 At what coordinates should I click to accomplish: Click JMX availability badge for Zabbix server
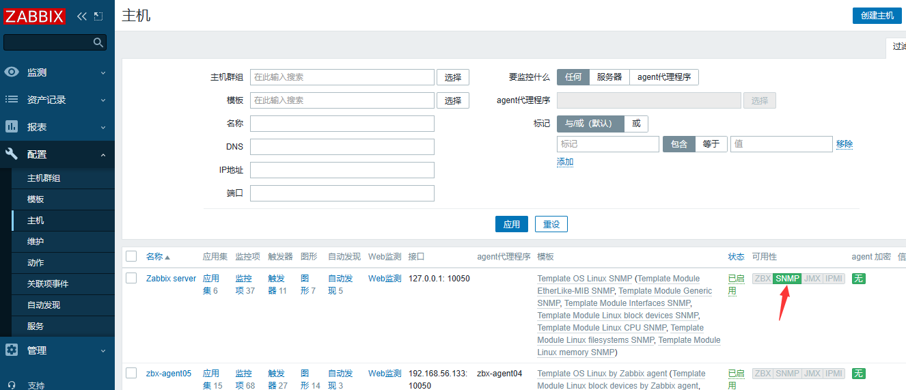812,279
